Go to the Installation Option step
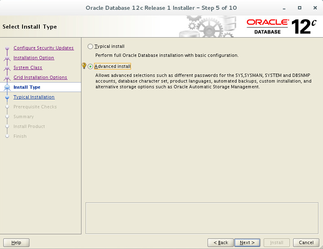323x249 pixels. [x=34, y=58]
